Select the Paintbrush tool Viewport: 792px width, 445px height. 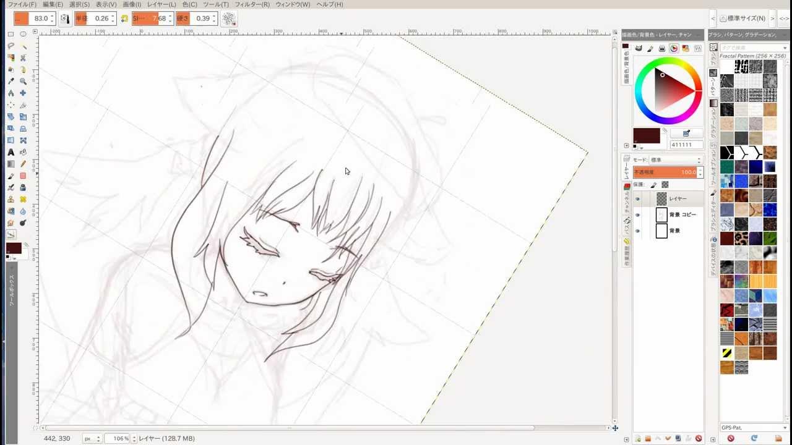point(11,176)
